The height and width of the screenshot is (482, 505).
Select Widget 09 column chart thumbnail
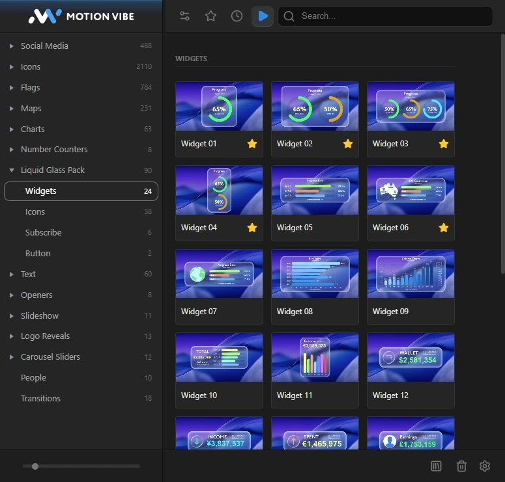(411, 274)
